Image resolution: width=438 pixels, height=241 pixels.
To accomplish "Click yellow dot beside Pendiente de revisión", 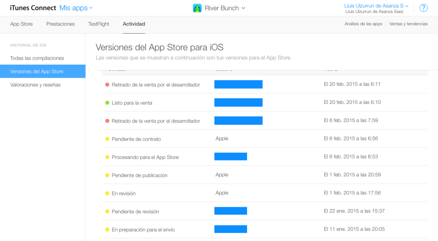I will [x=107, y=211].
